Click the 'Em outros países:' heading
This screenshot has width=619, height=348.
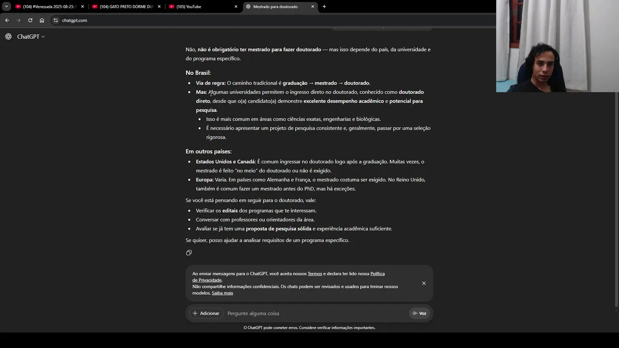208,151
